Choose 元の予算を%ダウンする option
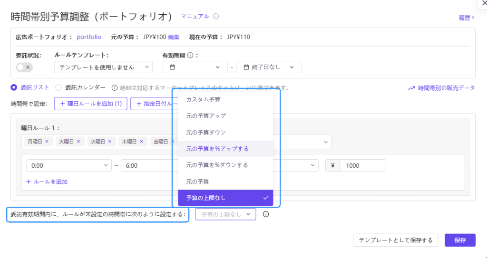Image resolution: width=487 pixels, height=258 pixels. 225,165
